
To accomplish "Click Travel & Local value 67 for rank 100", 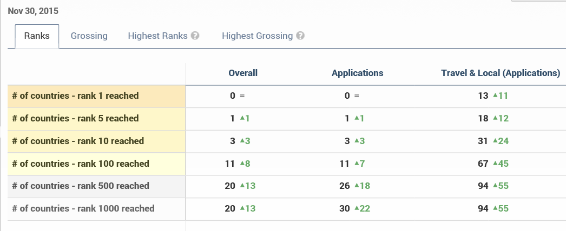I will pos(483,164).
